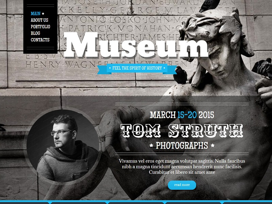
Task: Click the star right of PHOTOGRAPHS
Action: click(213, 145)
